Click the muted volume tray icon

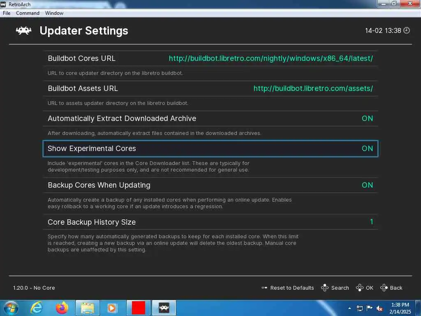coord(379,308)
